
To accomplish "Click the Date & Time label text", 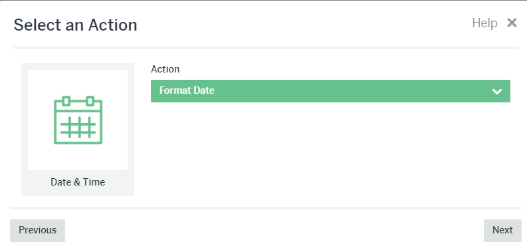I will click(x=78, y=182).
